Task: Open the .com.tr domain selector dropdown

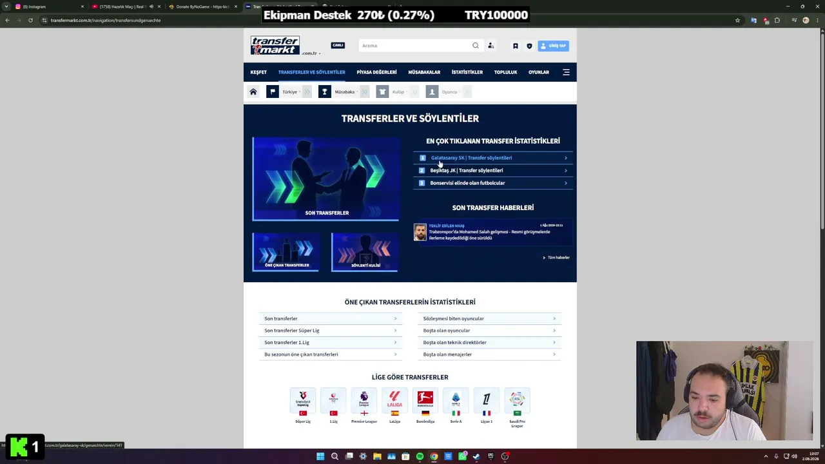Action: click(311, 53)
